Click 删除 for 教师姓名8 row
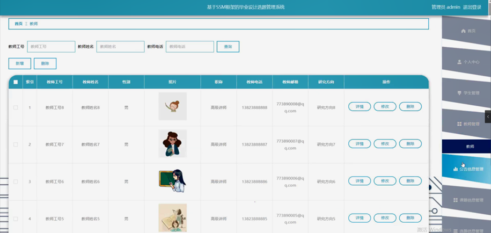491x233 pixels. pos(410,106)
